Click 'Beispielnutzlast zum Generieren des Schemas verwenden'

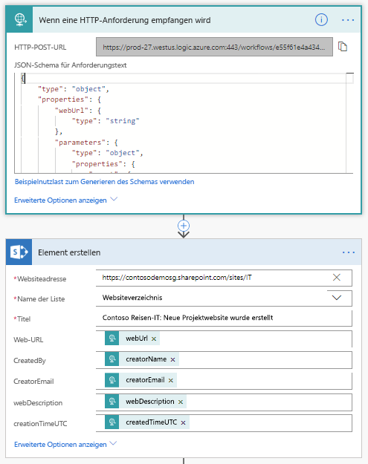tap(105, 182)
